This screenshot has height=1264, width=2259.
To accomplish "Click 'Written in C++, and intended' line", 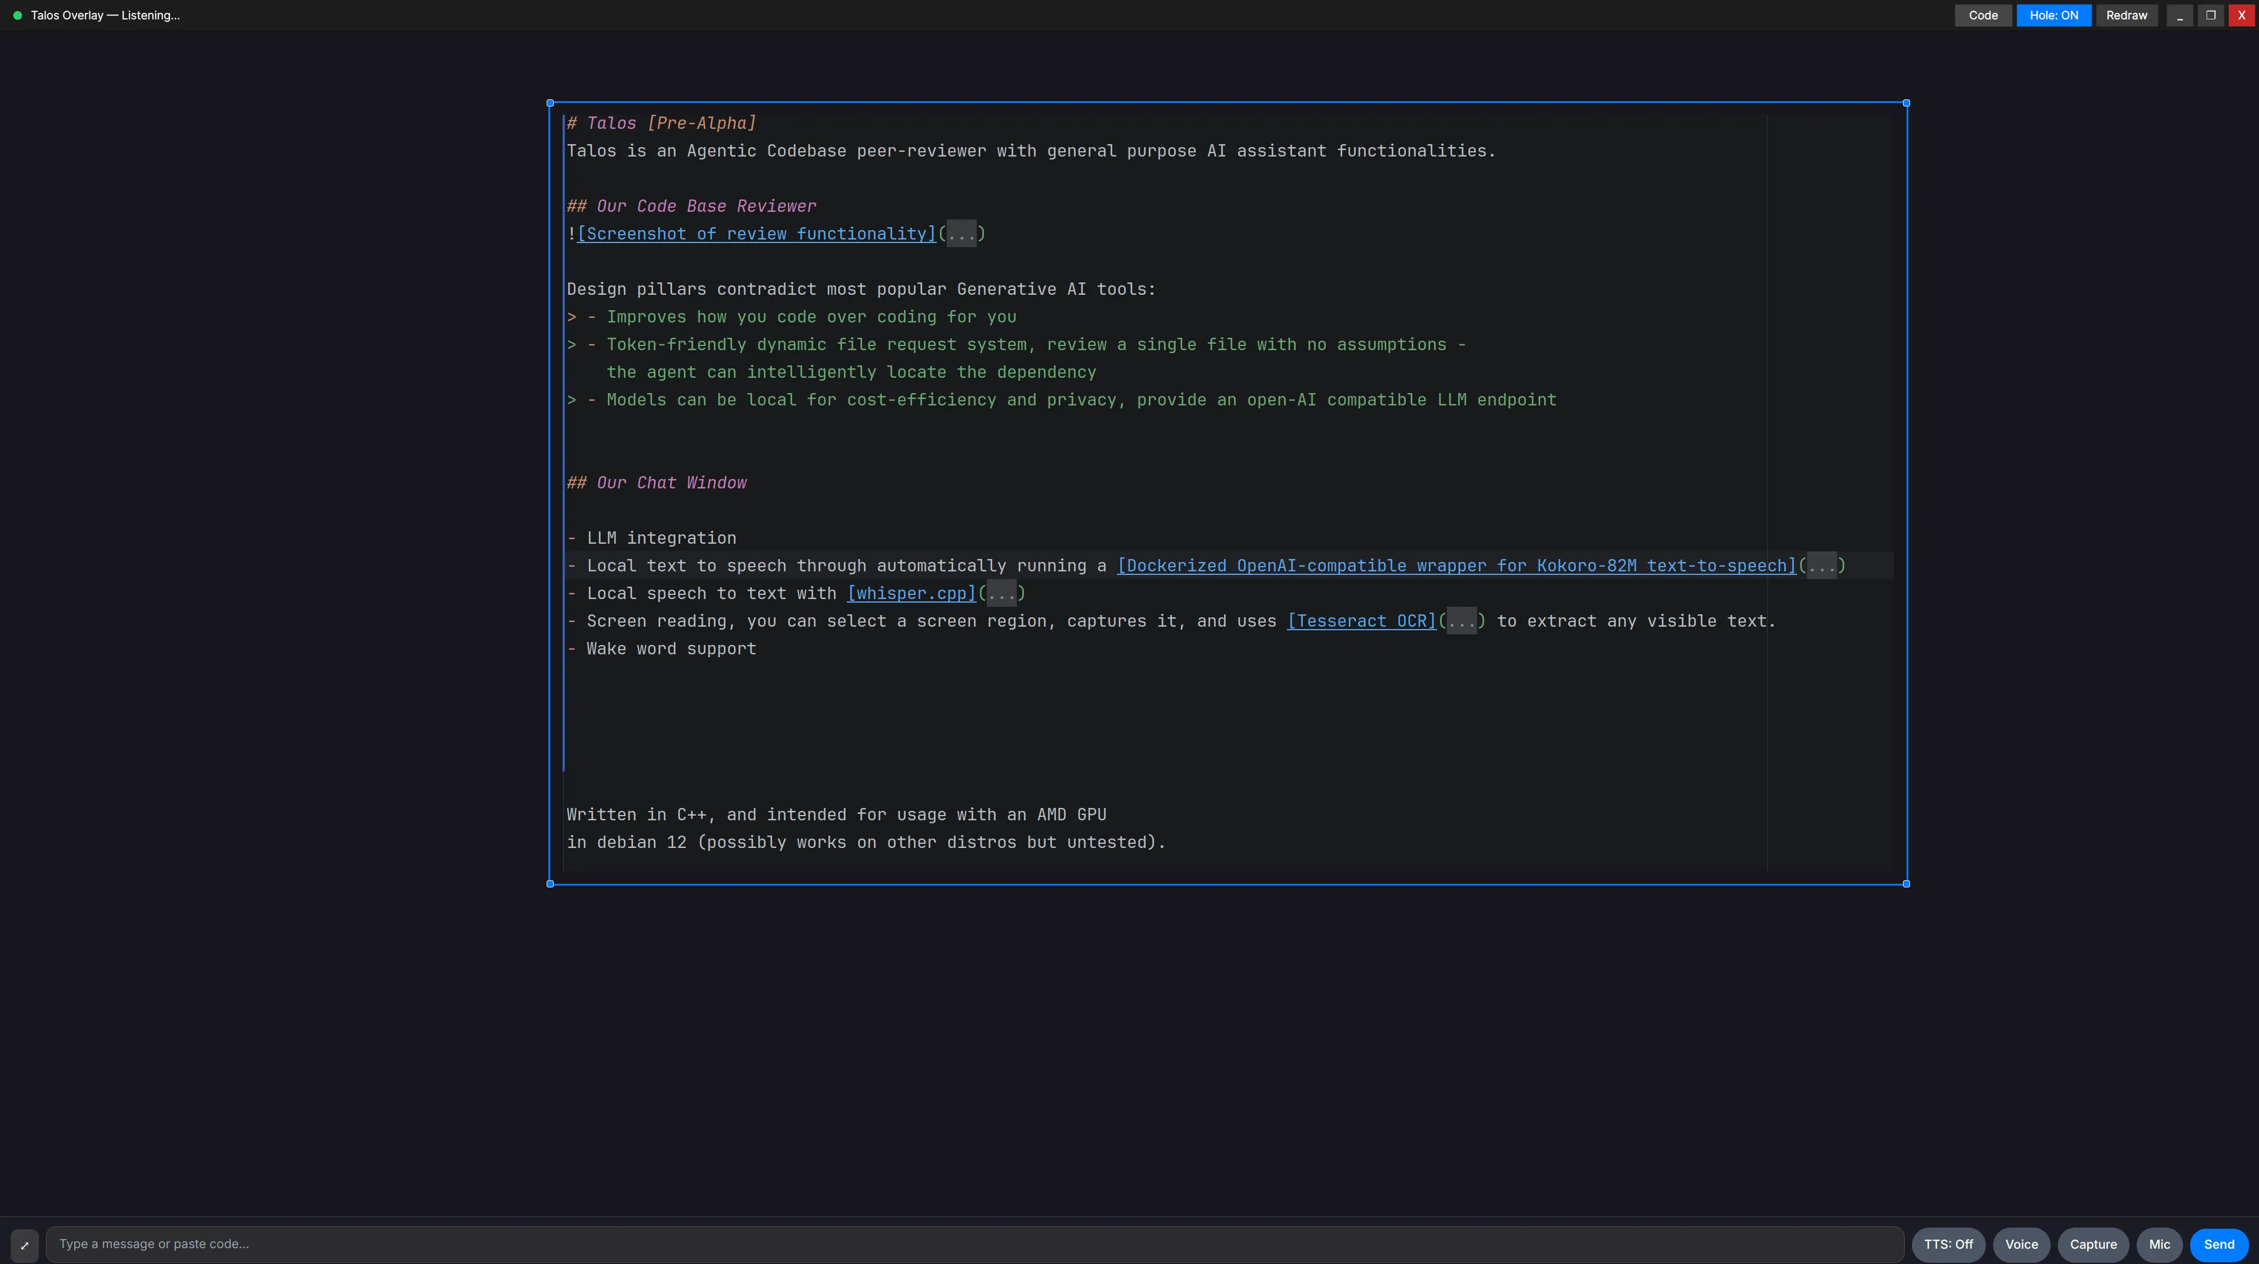I will [837, 815].
